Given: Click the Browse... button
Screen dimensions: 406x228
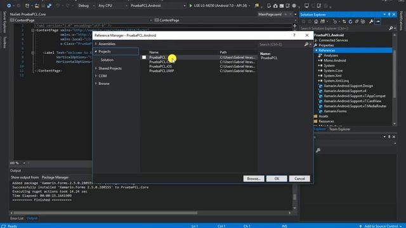Looking at the screenshot, I should (x=254, y=179).
